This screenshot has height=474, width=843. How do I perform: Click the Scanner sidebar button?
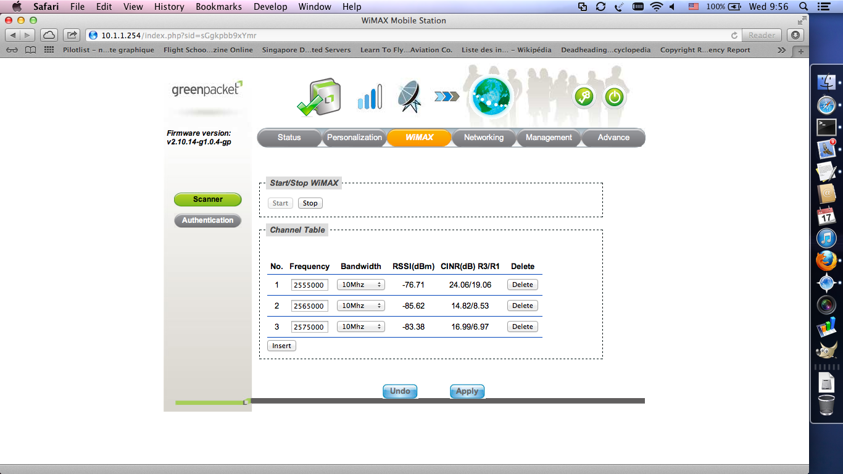207,199
